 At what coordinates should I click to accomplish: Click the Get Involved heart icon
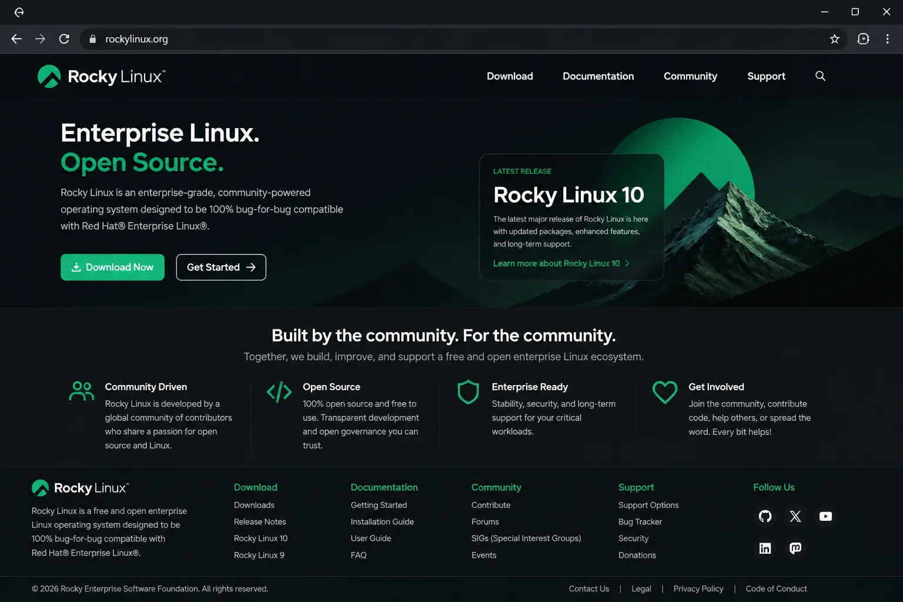665,392
